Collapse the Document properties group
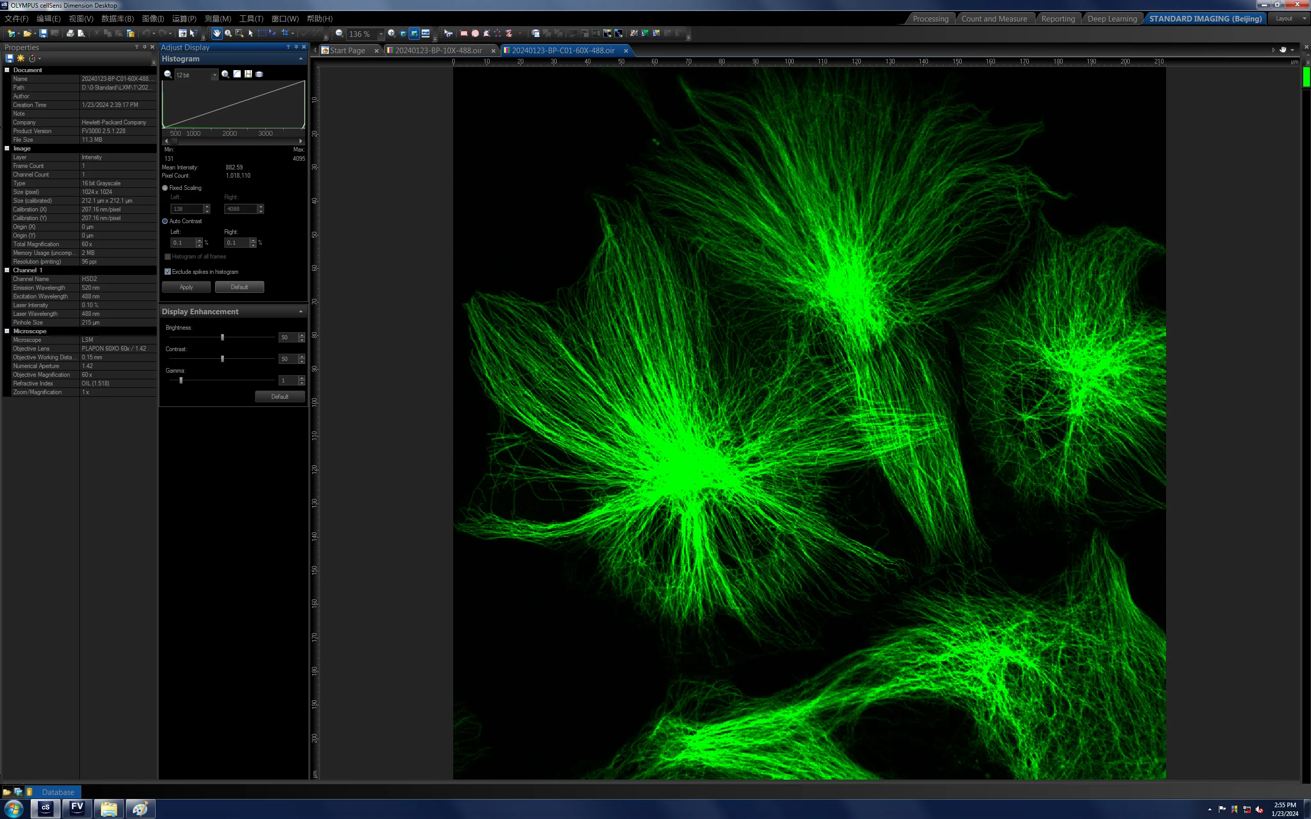This screenshot has height=819, width=1311. pyautogui.click(x=7, y=70)
